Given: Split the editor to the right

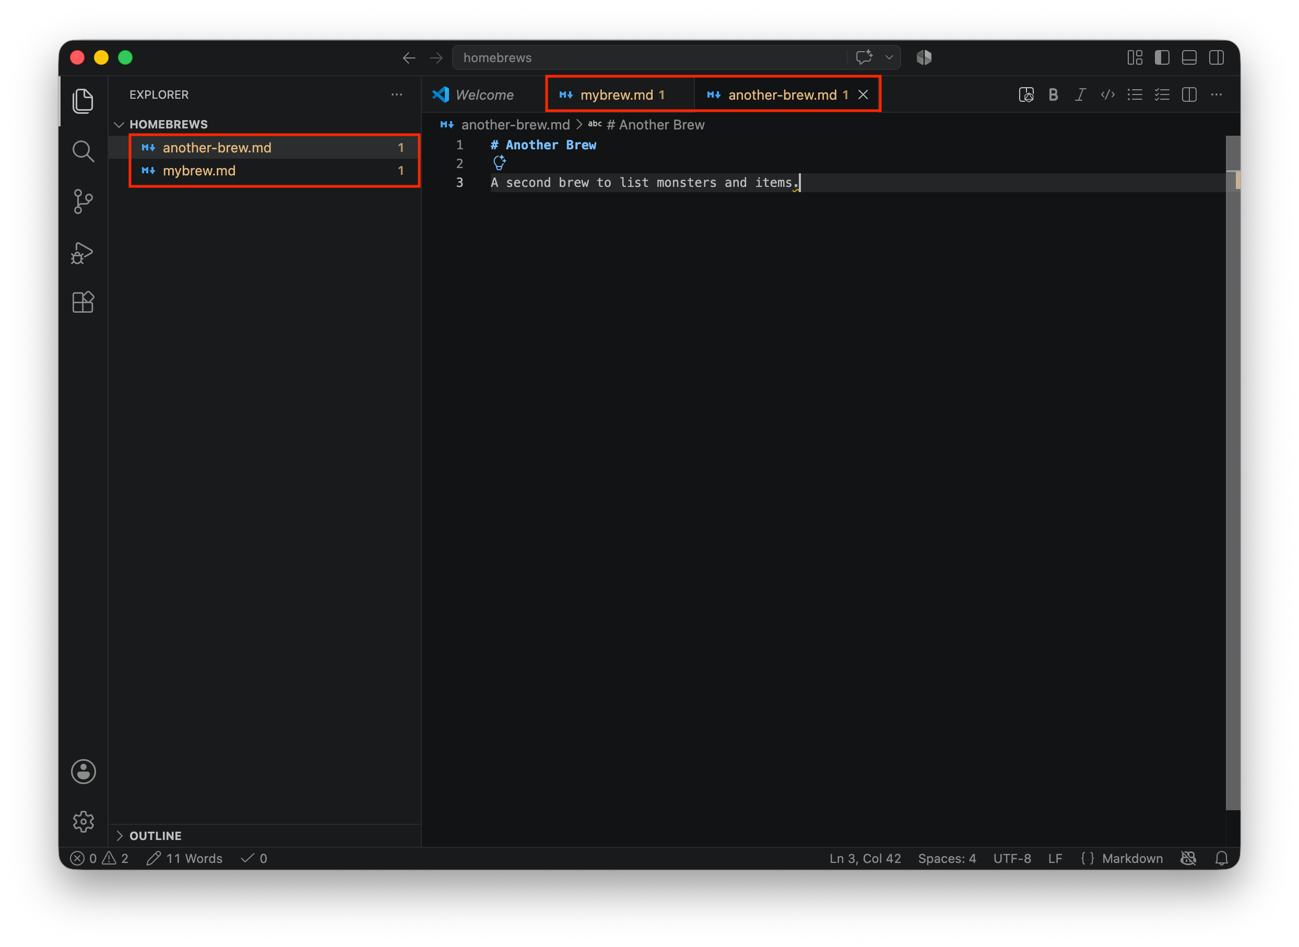Looking at the screenshot, I should [x=1189, y=94].
